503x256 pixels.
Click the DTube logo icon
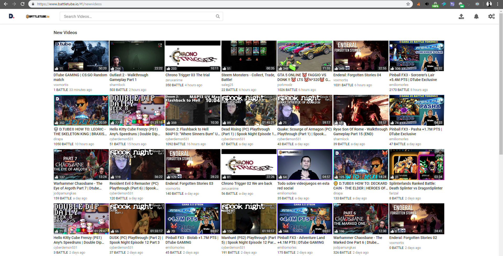(12, 16)
